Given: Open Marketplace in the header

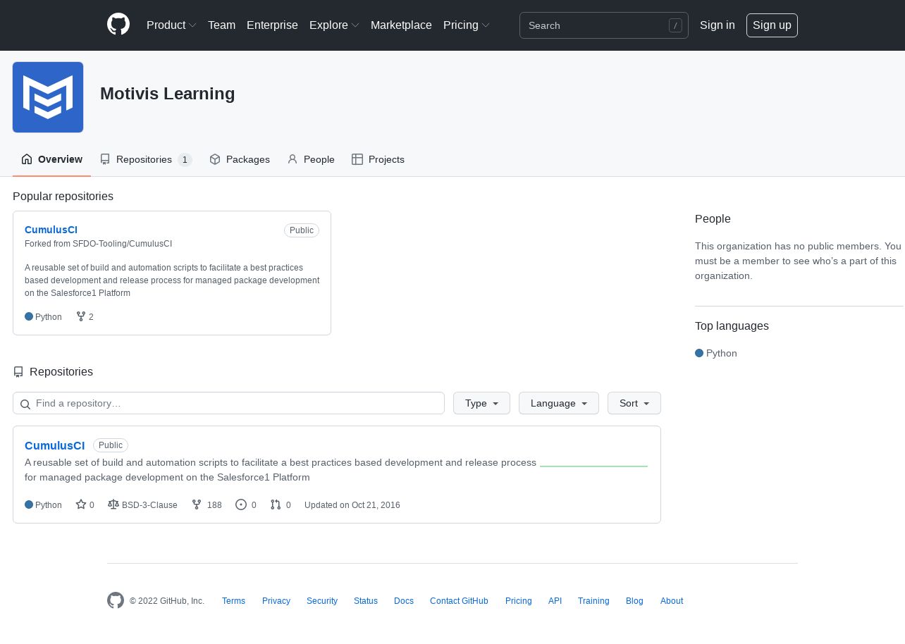Looking at the screenshot, I should (401, 25).
